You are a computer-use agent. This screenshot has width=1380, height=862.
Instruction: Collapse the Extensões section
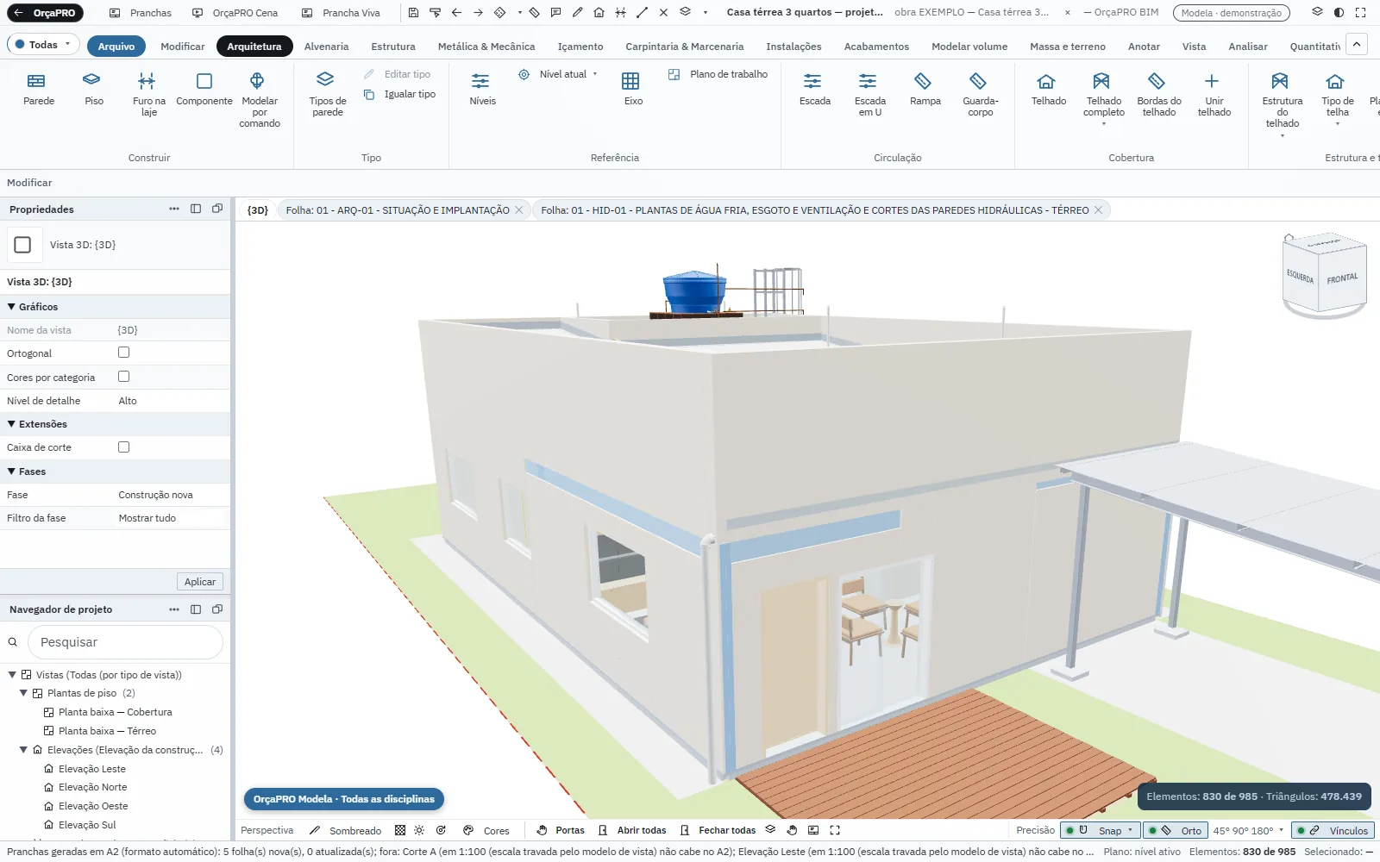tap(12, 424)
